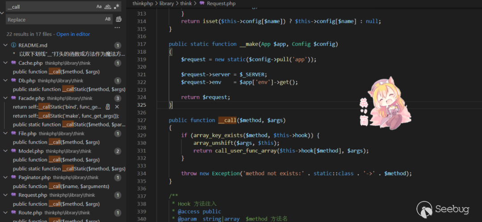Click the Request.php icon in breadcrumb
482x222 pixels.
click(x=202, y=4)
